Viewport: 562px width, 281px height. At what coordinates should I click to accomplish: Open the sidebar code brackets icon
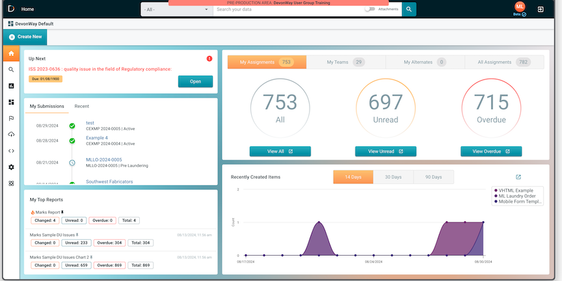point(11,151)
